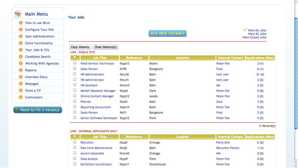The image size is (298, 168).
Task: Click Location column header in Internal Applicants table
Action: point(182,137)
